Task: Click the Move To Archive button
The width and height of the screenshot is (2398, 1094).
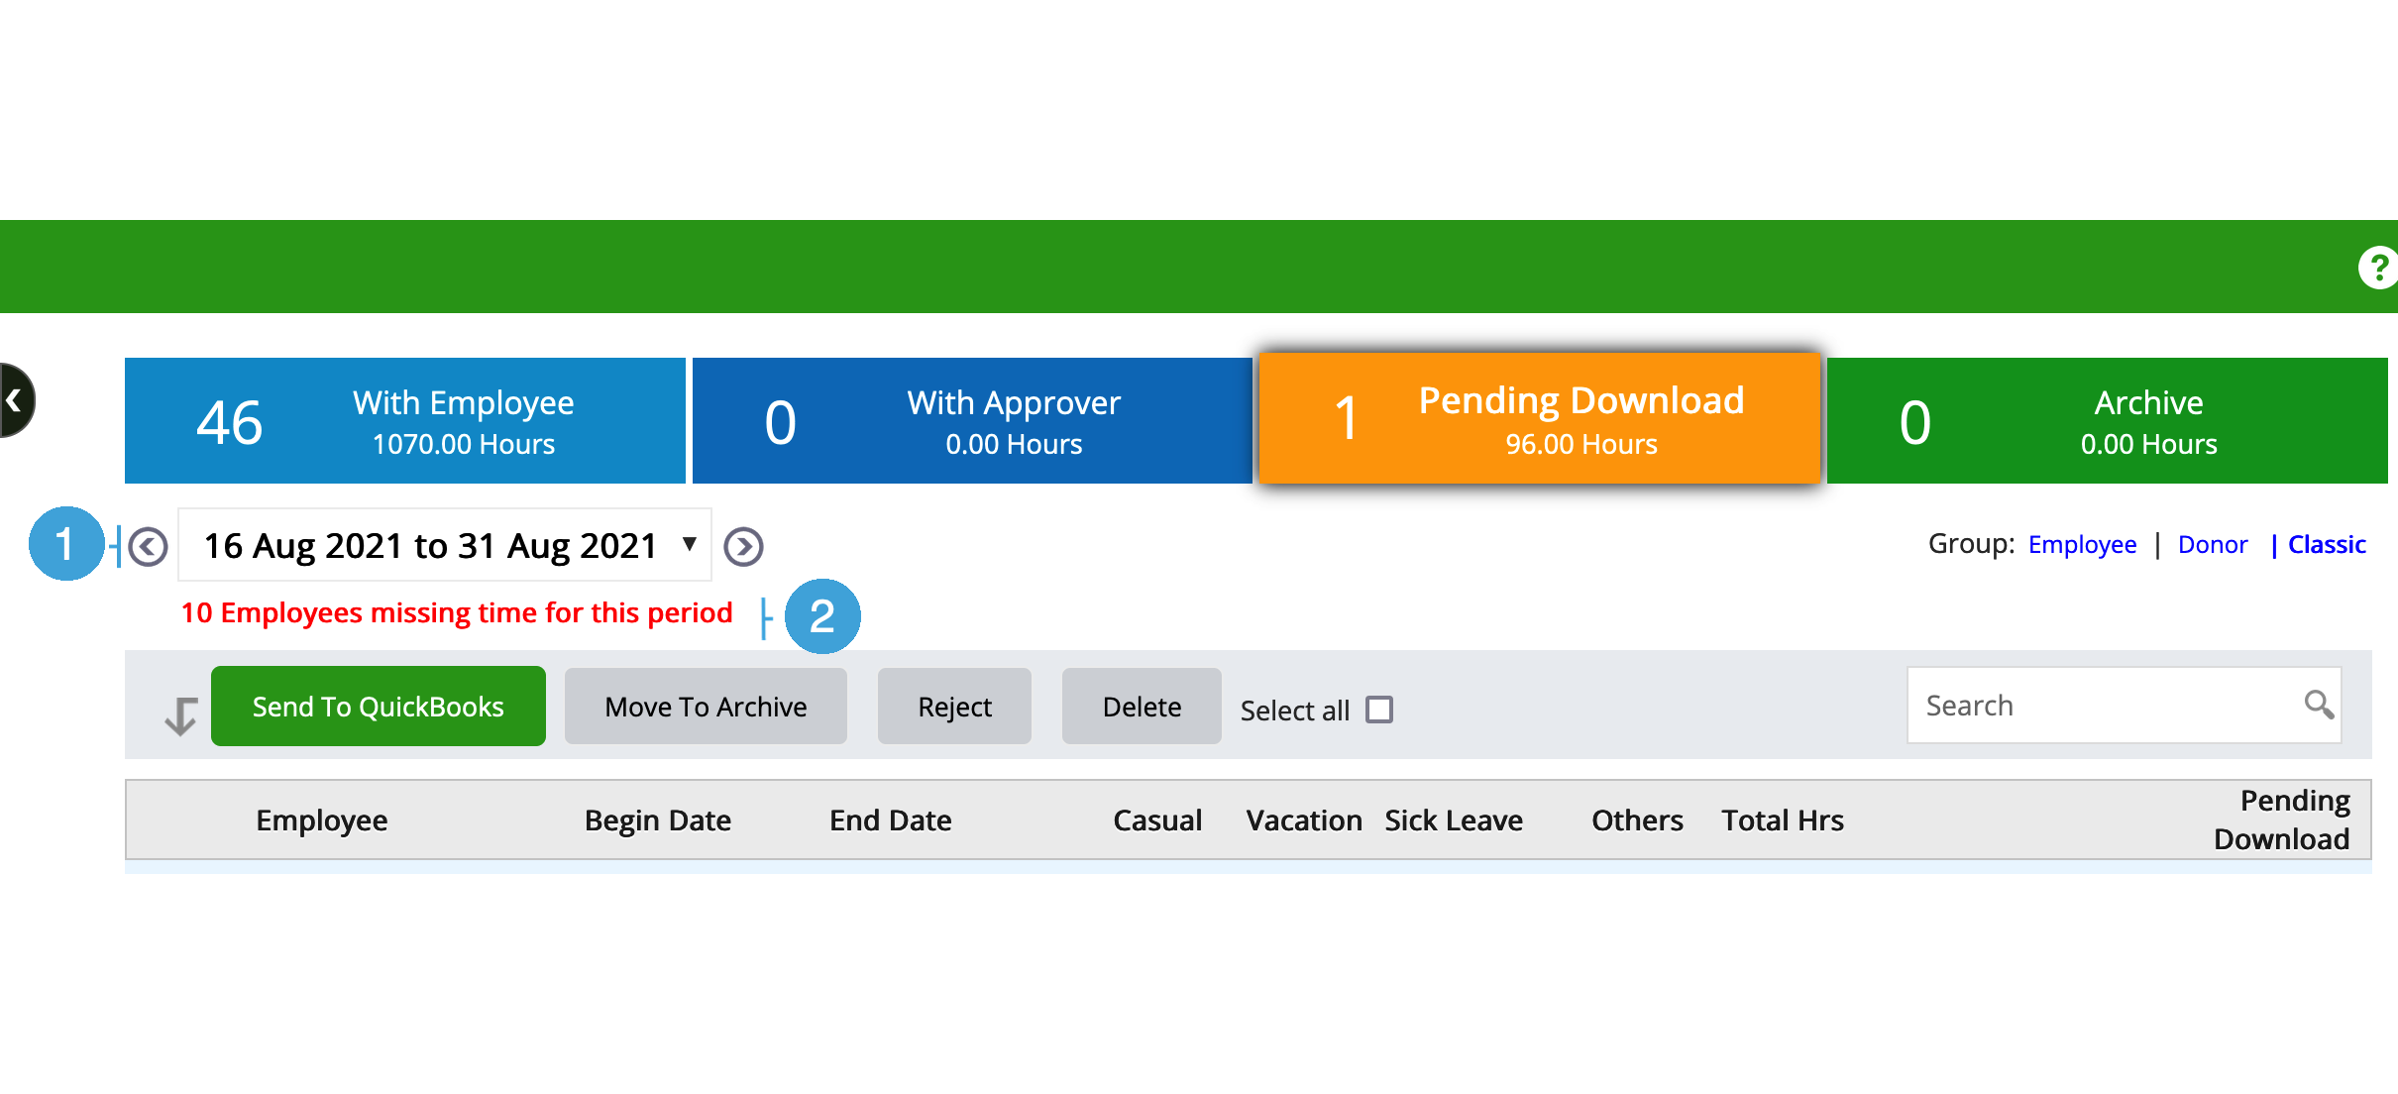Action: (x=705, y=706)
